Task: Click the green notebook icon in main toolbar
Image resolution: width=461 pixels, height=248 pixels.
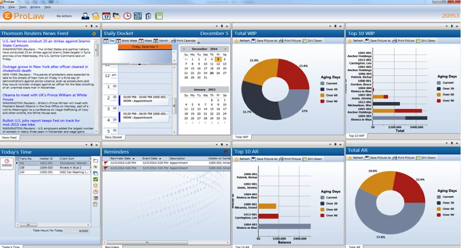Action: [x=158, y=16]
